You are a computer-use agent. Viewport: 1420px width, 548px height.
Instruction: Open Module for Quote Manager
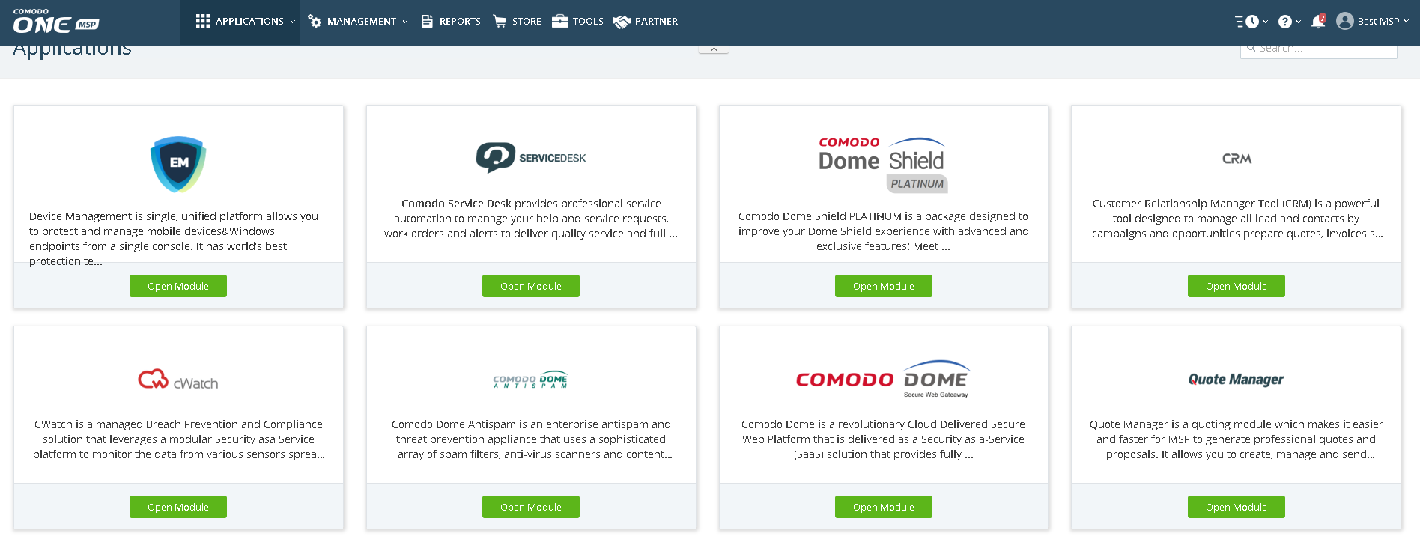point(1237,507)
